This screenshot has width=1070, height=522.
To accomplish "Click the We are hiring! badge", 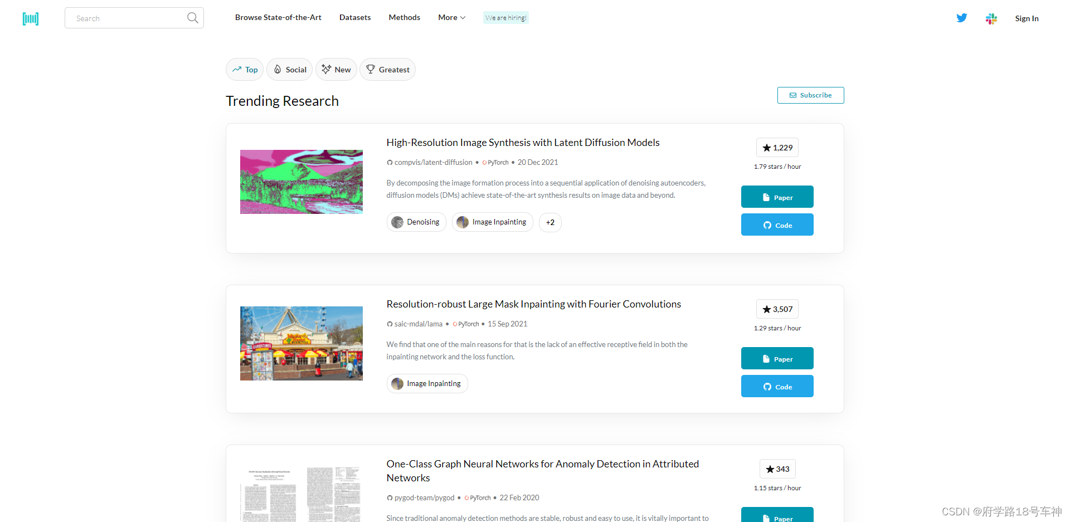I will (505, 18).
